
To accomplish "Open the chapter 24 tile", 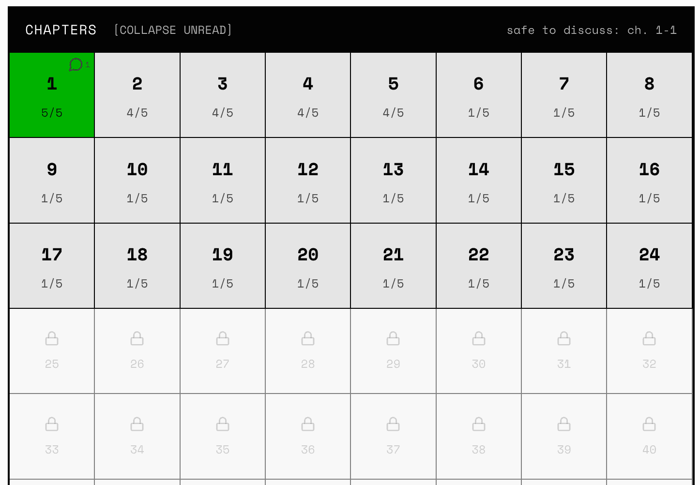I will [649, 266].
